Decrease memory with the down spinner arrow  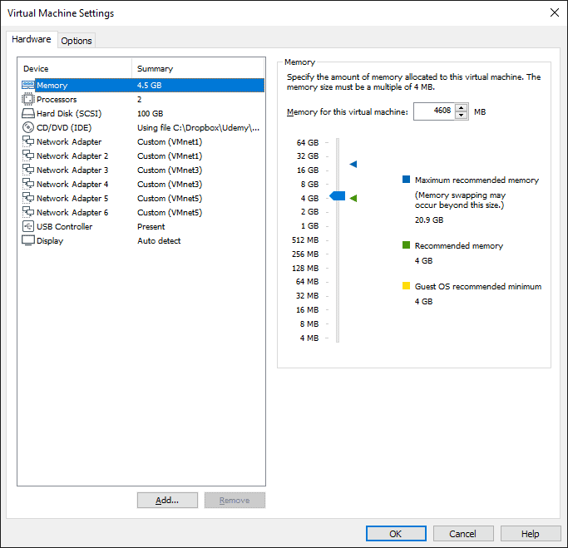pyautogui.click(x=462, y=116)
